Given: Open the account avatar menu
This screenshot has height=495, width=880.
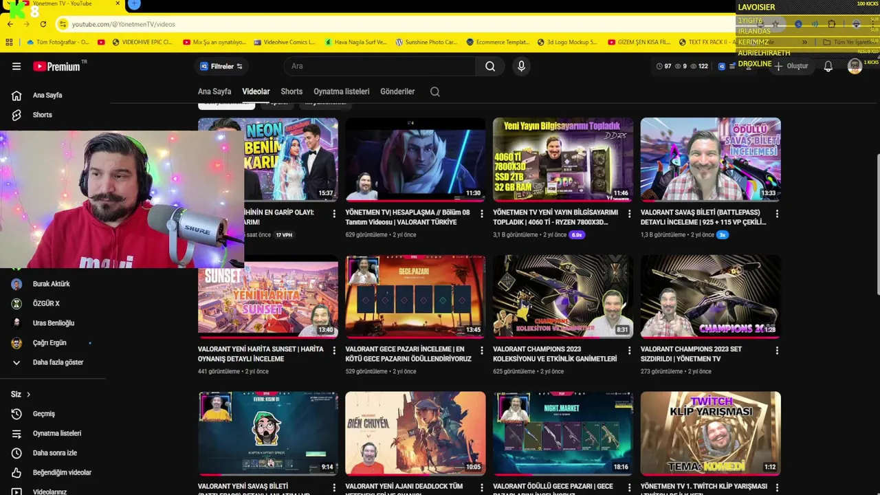Looking at the screenshot, I should (x=855, y=66).
